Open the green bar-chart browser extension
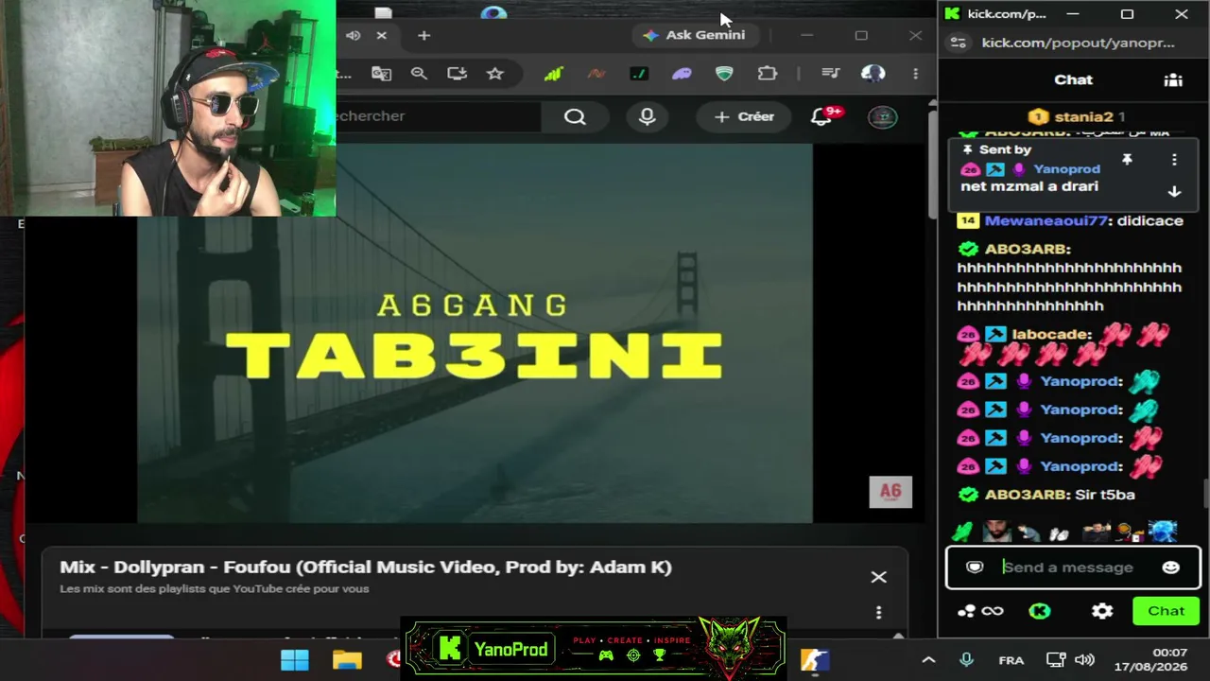This screenshot has width=1210, height=681. (x=553, y=74)
